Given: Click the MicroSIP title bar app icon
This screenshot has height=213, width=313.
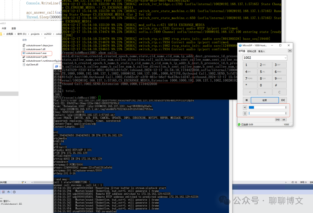Looking at the screenshot, I should click(240, 45).
